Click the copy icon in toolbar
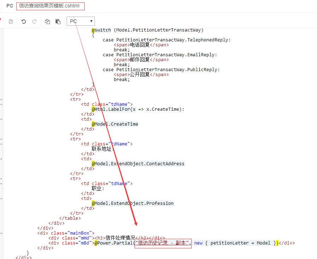317x259 pixels. [x=47, y=22]
